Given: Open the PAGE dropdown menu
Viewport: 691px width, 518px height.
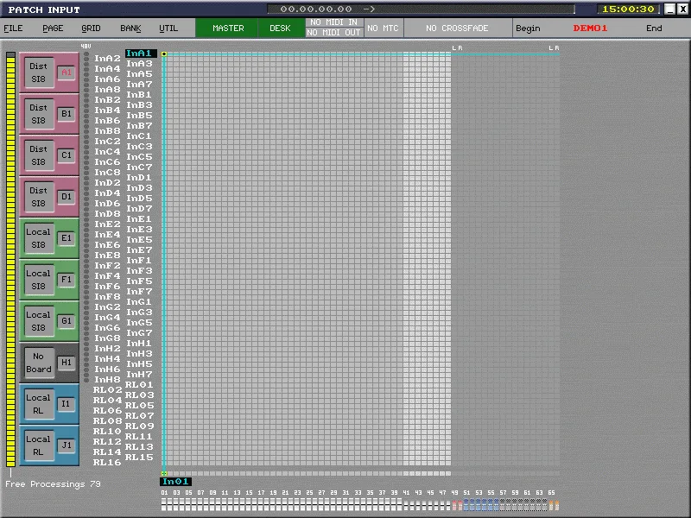Looking at the screenshot, I should 53,28.
